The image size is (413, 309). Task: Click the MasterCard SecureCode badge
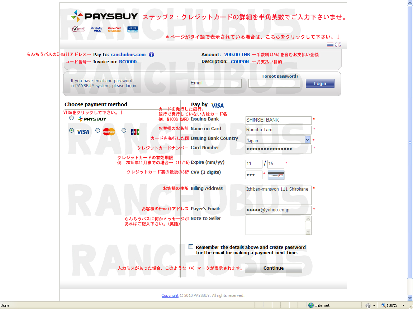click(x=115, y=29)
